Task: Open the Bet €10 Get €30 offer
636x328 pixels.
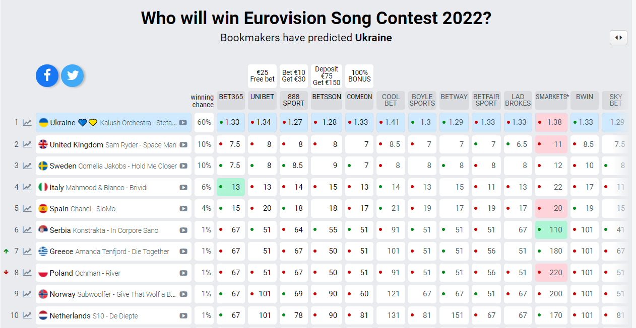Action: click(x=294, y=76)
